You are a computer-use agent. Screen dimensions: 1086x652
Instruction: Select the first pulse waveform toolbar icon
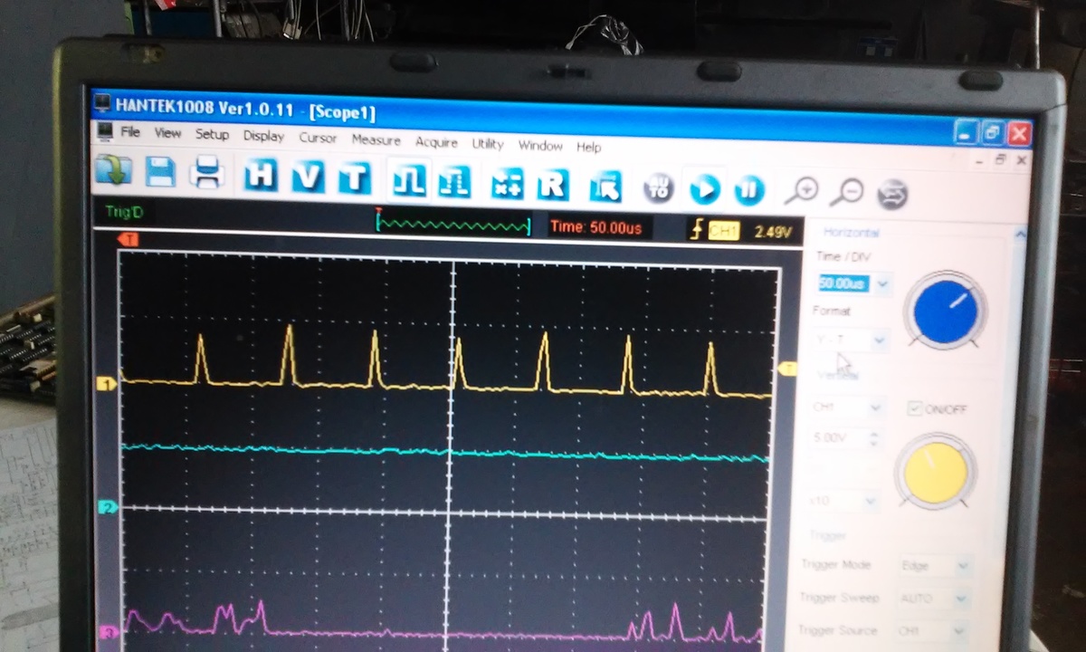pos(408,180)
